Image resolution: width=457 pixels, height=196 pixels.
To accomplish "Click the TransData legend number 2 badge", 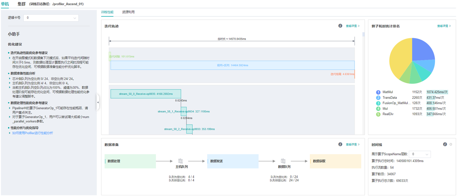I will 378,98.
